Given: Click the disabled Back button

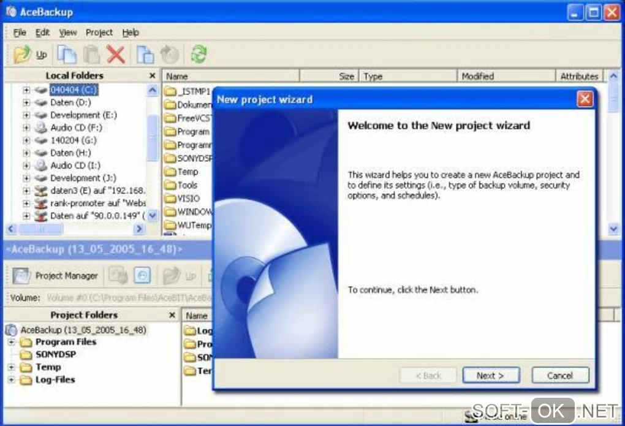Looking at the screenshot, I should pos(428,375).
